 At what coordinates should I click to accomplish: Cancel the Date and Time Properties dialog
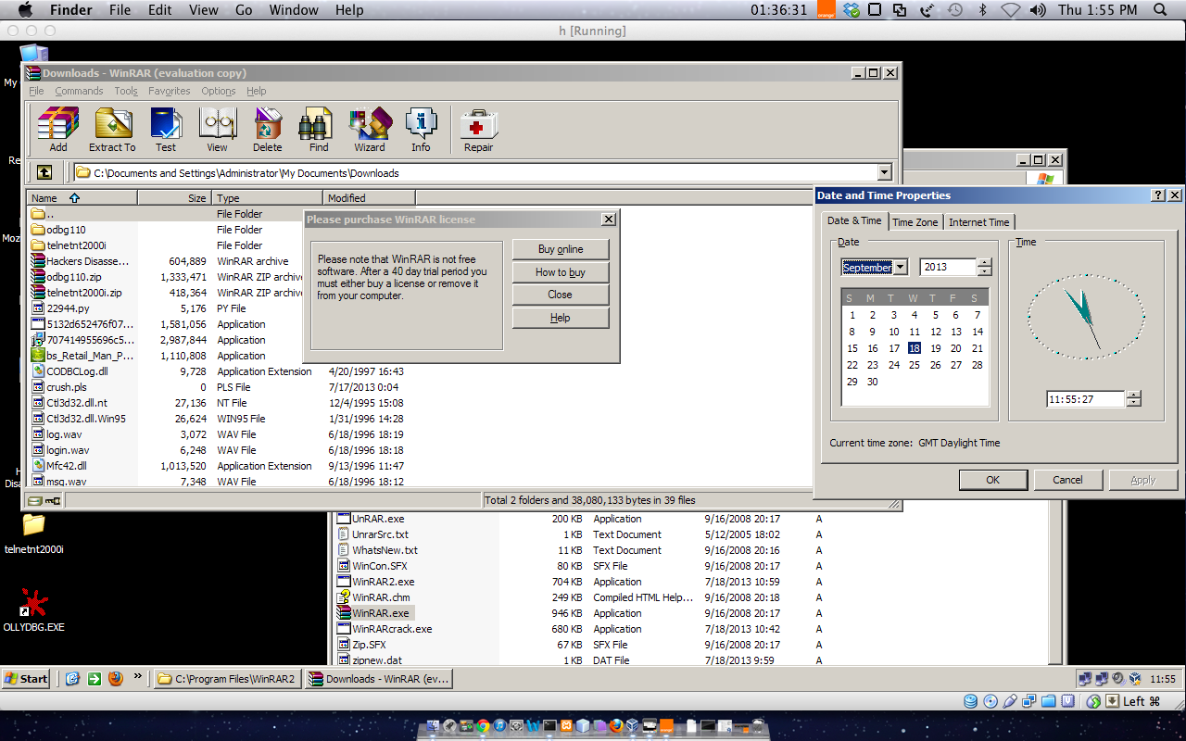(x=1068, y=480)
